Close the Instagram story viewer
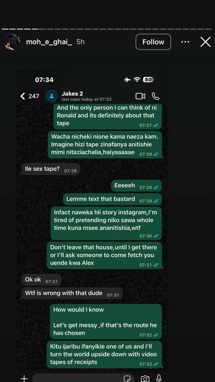Viewport: 215px width, 382px height. [206, 42]
